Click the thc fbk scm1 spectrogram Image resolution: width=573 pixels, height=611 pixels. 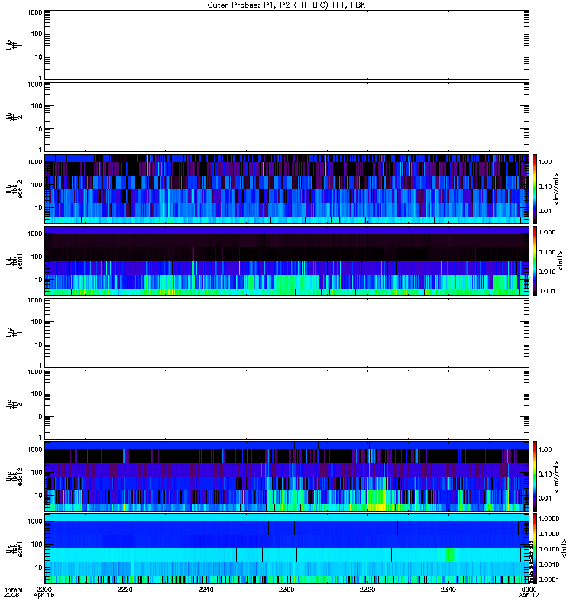point(286,548)
